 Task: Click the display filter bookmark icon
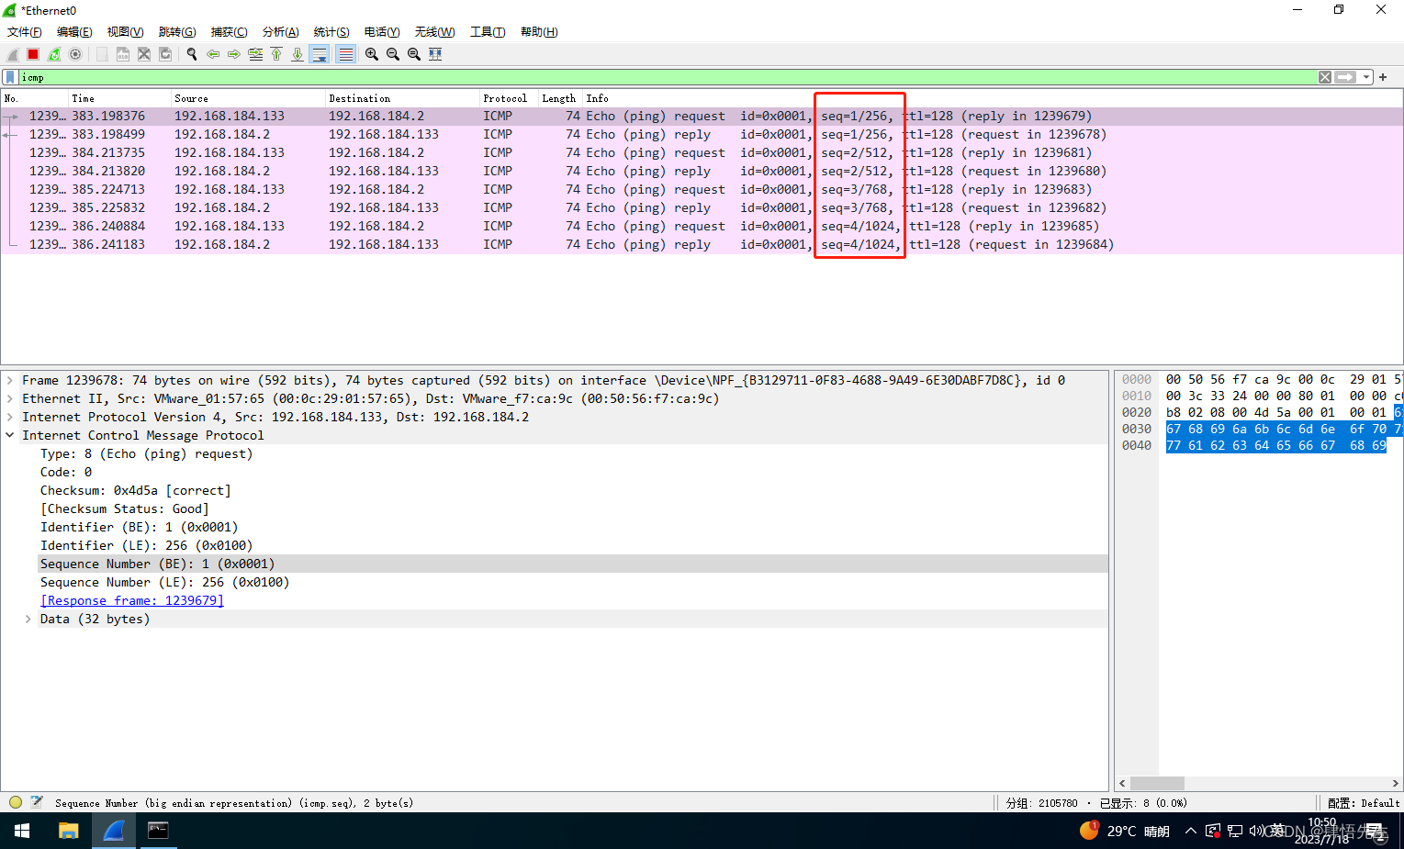tap(10, 77)
